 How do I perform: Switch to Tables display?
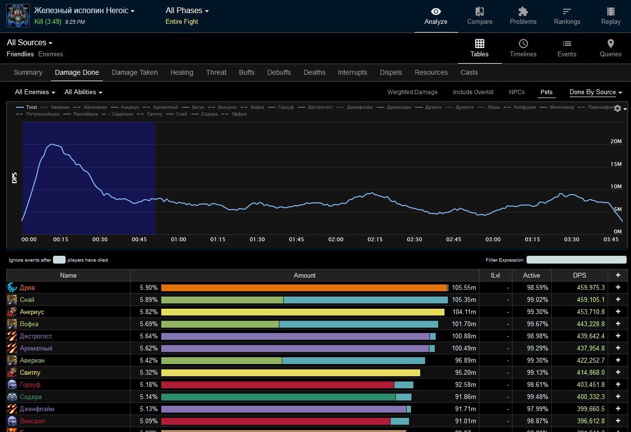point(479,49)
